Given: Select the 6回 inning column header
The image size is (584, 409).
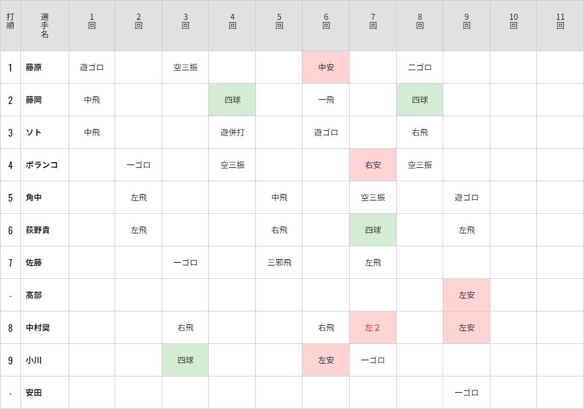Looking at the screenshot, I should [x=326, y=21].
